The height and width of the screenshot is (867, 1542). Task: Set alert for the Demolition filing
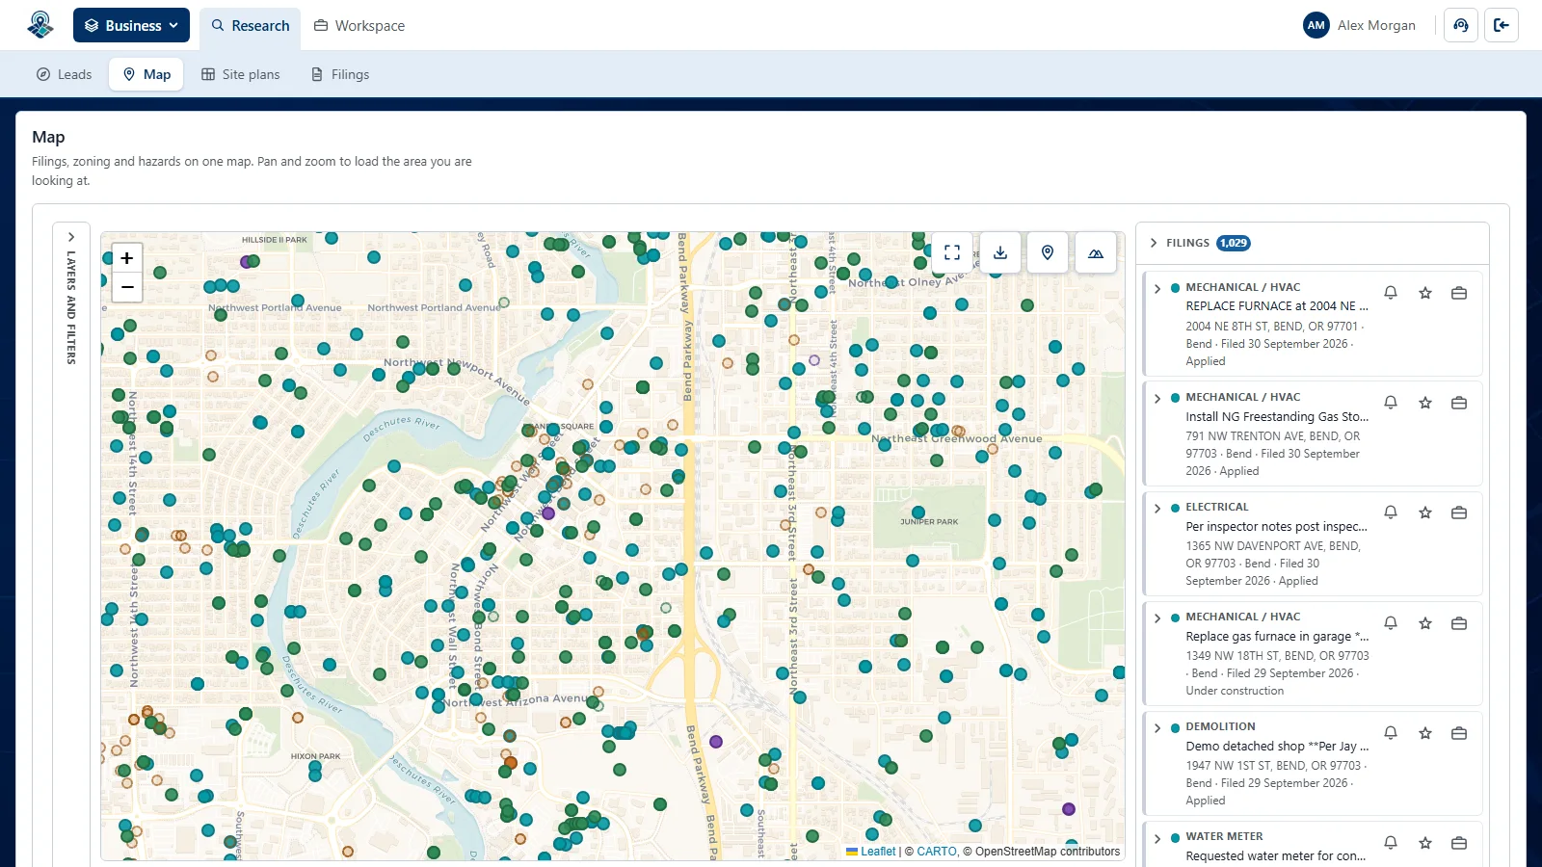[1391, 733]
